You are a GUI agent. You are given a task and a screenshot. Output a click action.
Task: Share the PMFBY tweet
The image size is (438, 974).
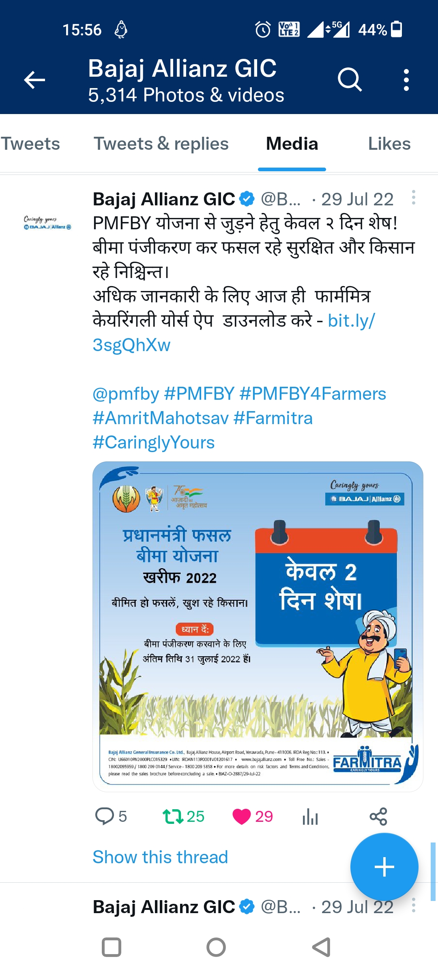378,816
